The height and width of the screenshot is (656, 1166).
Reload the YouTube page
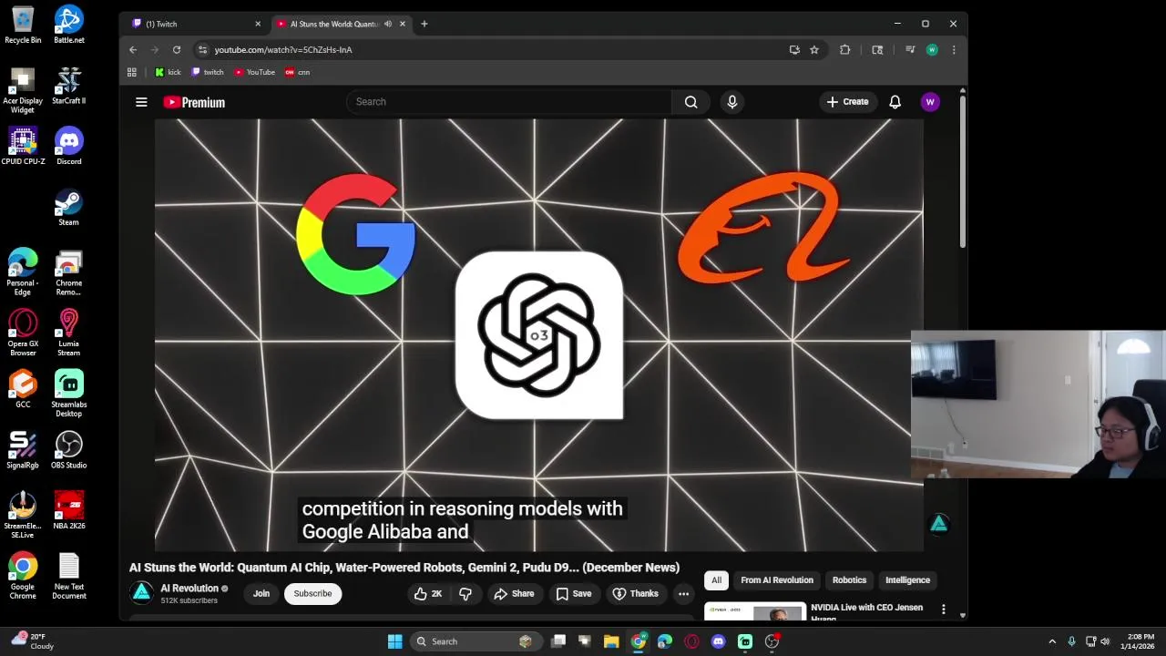[177, 49]
